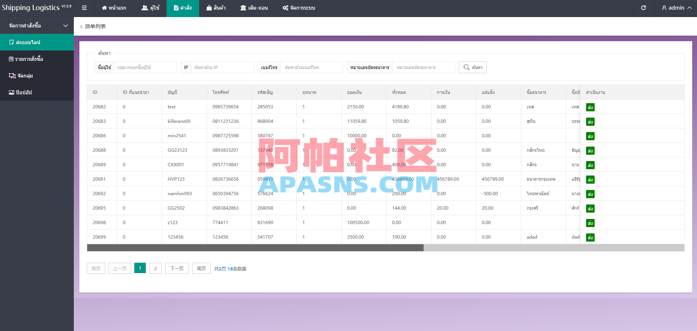Click account name killeranz69 in the table
The height and width of the screenshot is (331, 697).
tap(179, 121)
